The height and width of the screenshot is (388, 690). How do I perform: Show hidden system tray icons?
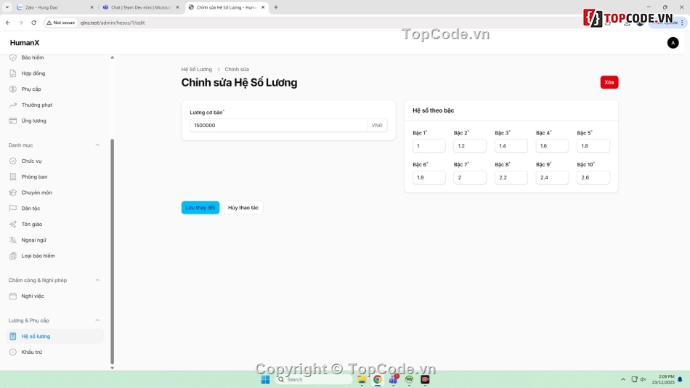tap(622, 379)
